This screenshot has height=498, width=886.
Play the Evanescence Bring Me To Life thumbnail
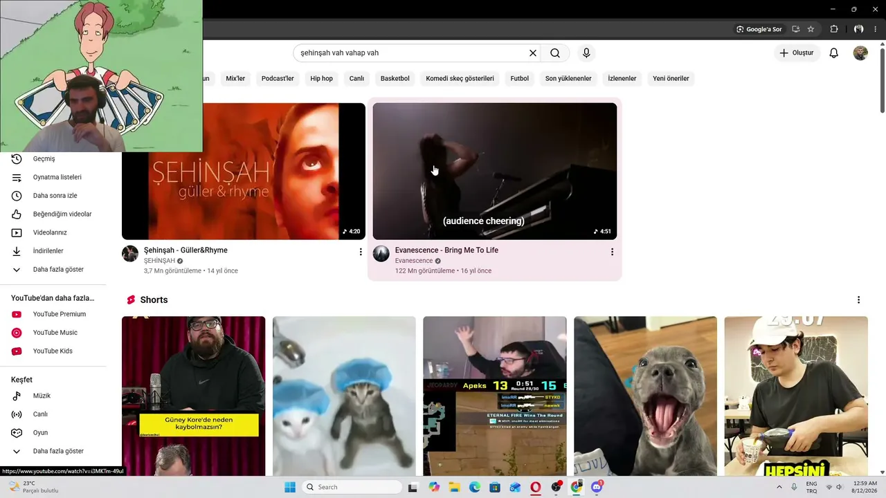pyautogui.click(x=495, y=172)
